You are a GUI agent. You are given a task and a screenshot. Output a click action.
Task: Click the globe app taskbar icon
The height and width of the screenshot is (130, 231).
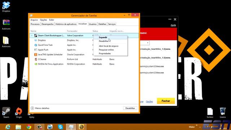[x=82, y=127]
